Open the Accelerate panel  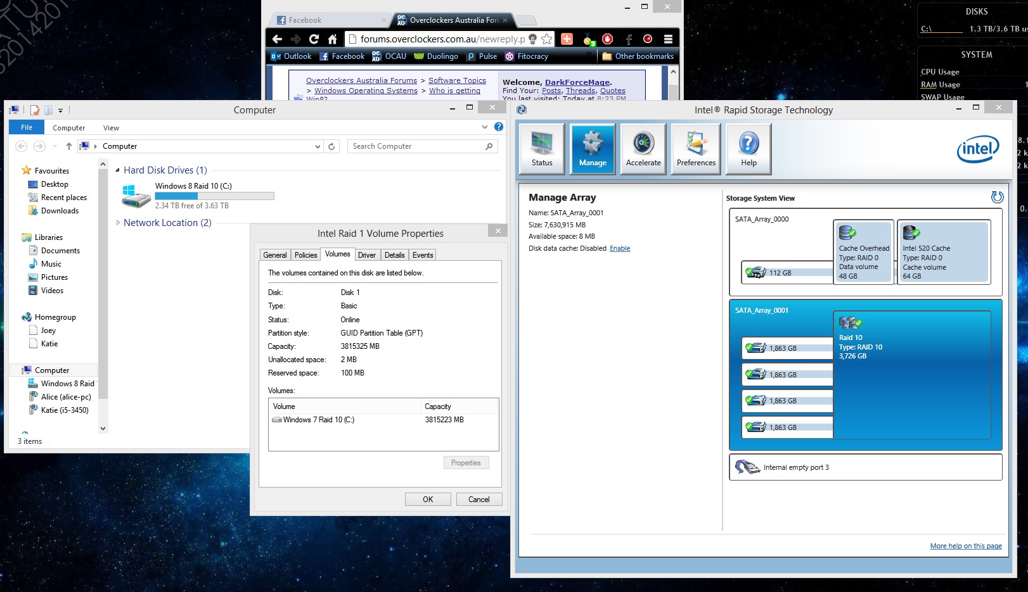click(x=643, y=149)
